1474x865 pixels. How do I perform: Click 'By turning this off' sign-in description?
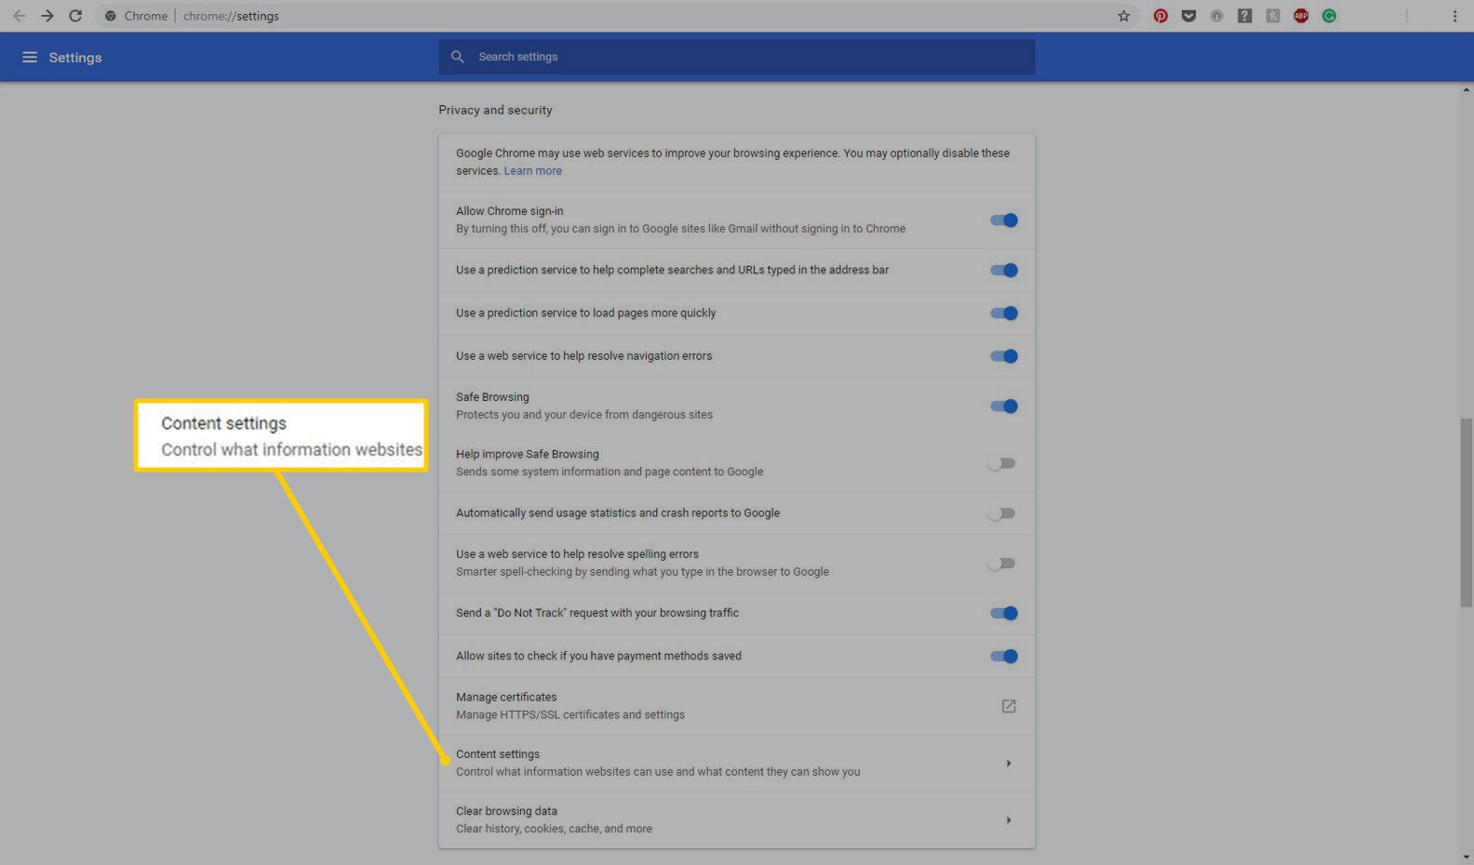tap(680, 229)
